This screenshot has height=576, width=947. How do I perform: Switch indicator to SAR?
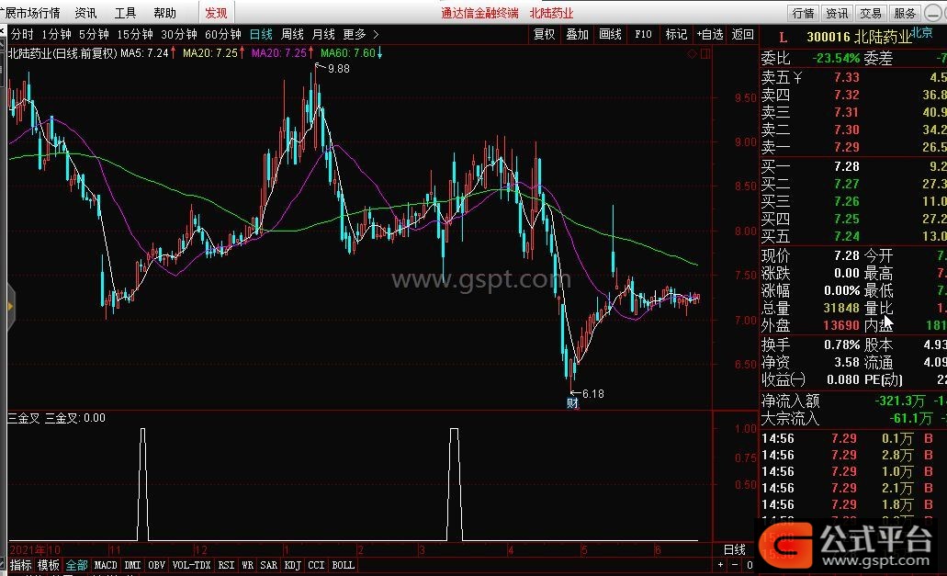coord(269,565)
